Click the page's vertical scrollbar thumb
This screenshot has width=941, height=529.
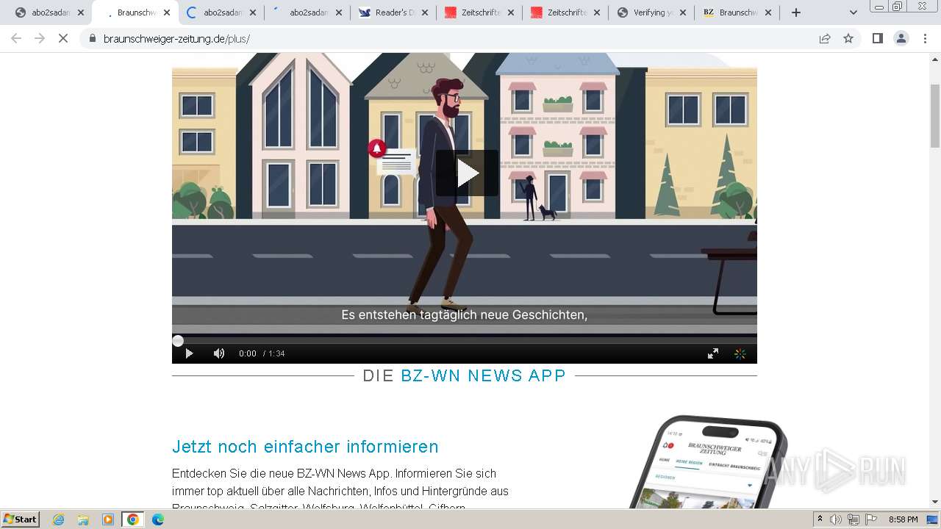[935, 115]
